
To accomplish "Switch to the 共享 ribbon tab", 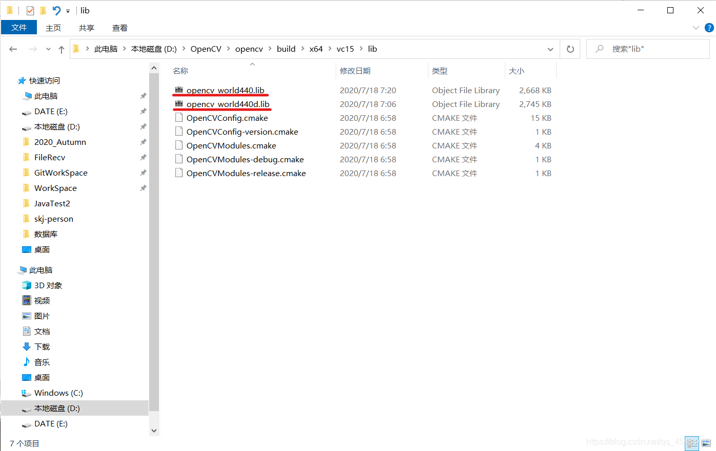I will coord(87,28).
